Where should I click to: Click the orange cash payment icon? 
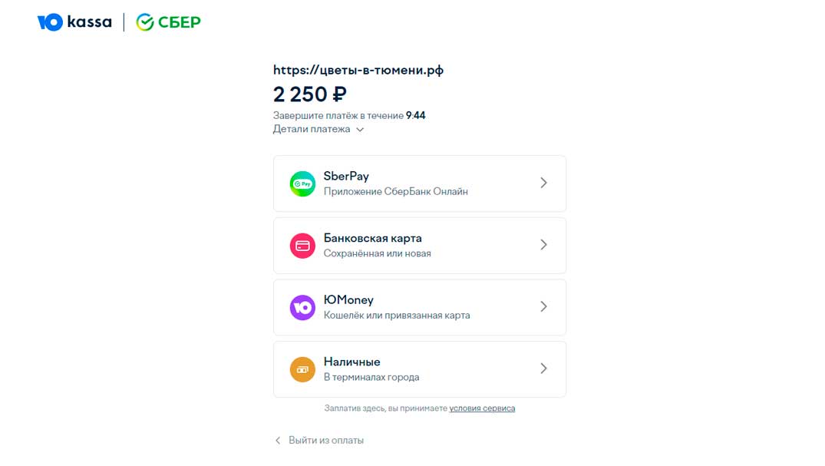pyautogui.click(x=302, y=369)
